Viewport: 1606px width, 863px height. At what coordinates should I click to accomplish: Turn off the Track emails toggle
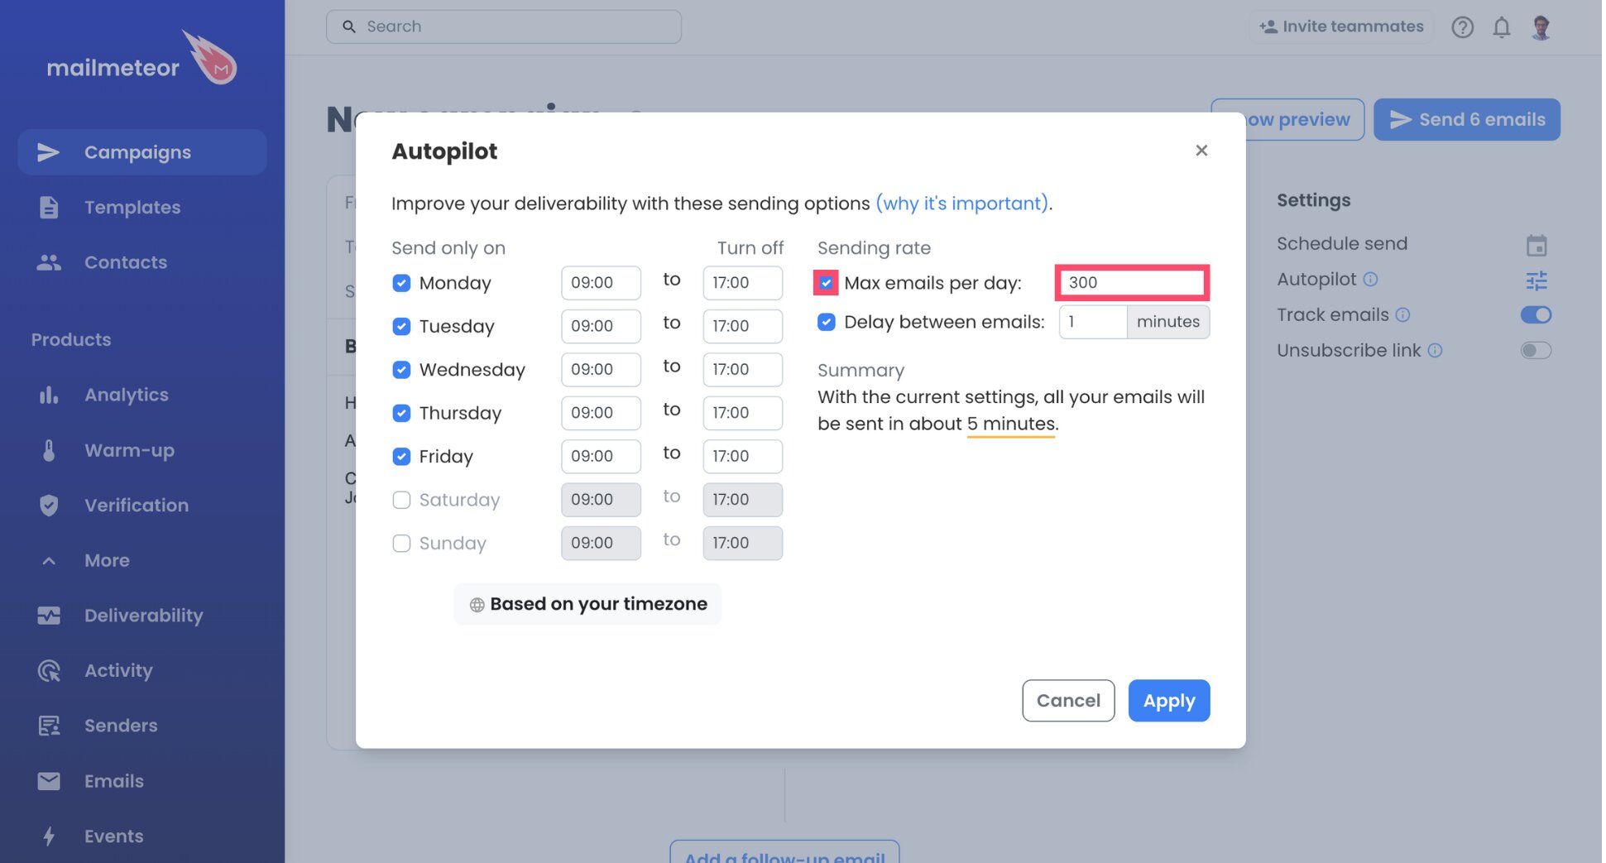(1536, 315)
